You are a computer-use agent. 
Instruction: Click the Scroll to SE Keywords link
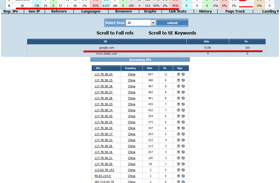point(172,33)
